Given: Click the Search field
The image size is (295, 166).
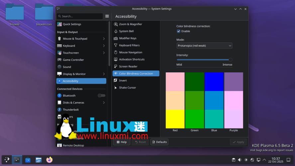Looking at the screenshot, I should 80,16.
